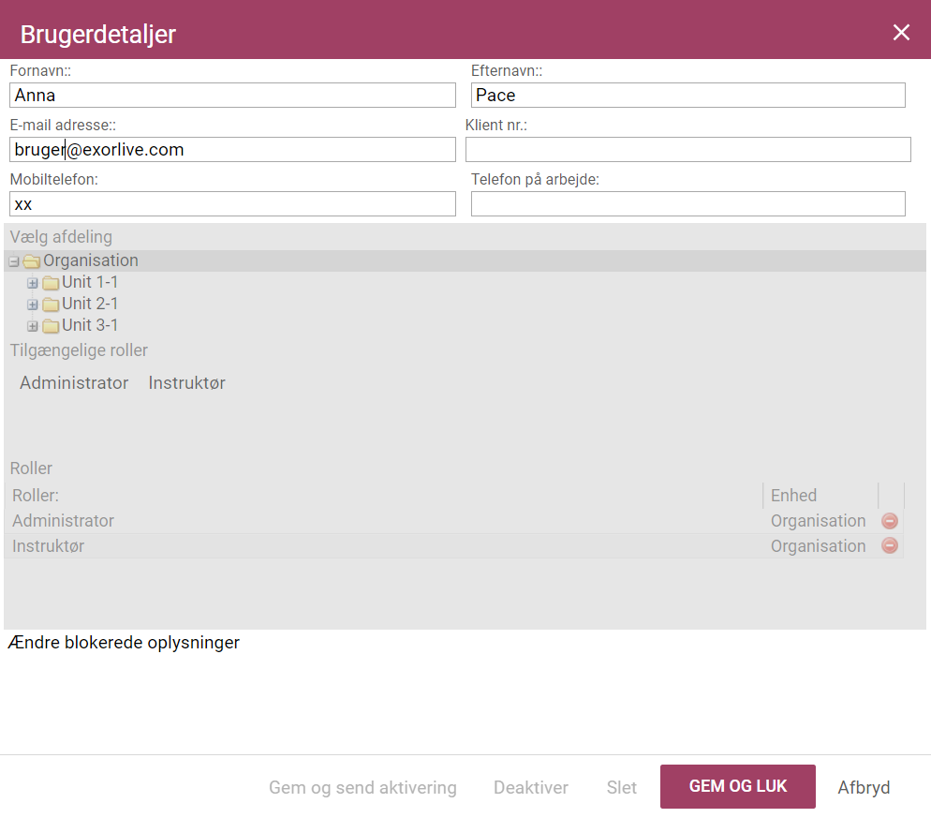Image resolution: width=931 pixels, height=818 pixels.
Task: Click the Unit 1-1 folder icon
Action: point(51,282)
